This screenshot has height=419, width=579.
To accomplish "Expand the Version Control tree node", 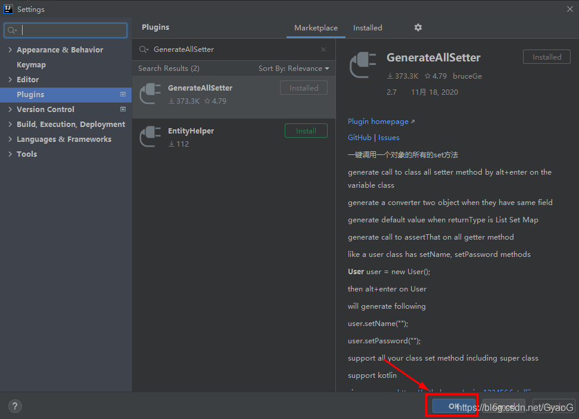I will tap(10, 109).
